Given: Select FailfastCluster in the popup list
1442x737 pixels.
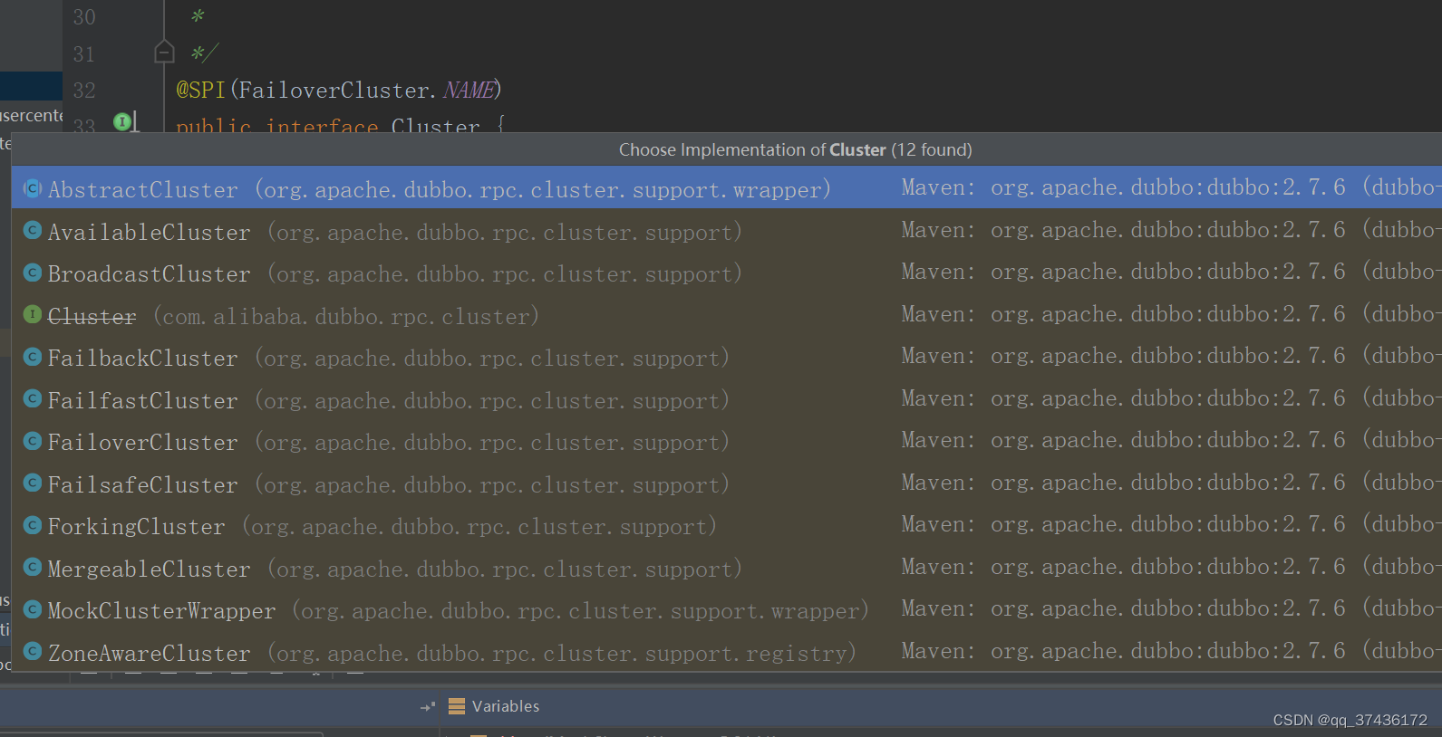Looking at the screenshot, I should click(726, 399).
